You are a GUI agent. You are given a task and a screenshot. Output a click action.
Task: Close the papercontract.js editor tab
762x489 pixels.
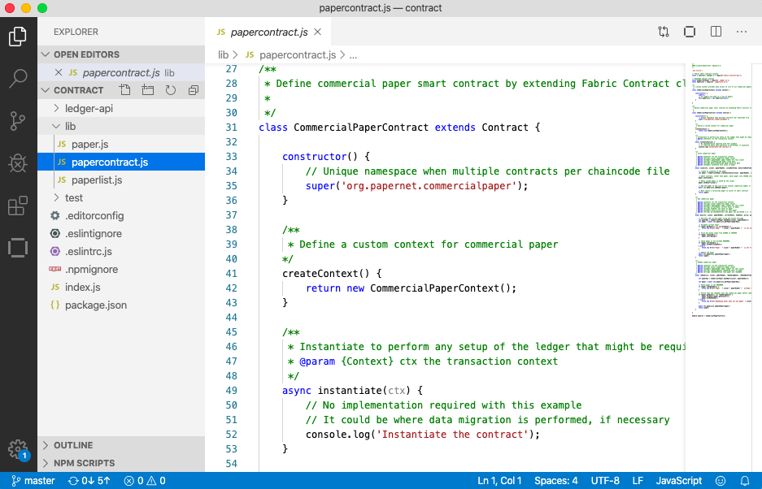[318, 32]
